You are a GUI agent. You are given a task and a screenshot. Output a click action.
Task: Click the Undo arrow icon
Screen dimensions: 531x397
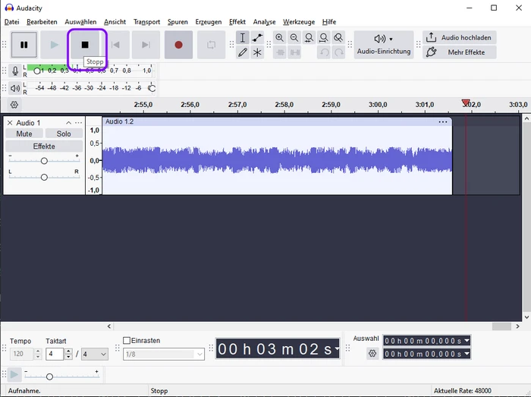point(324,52)
